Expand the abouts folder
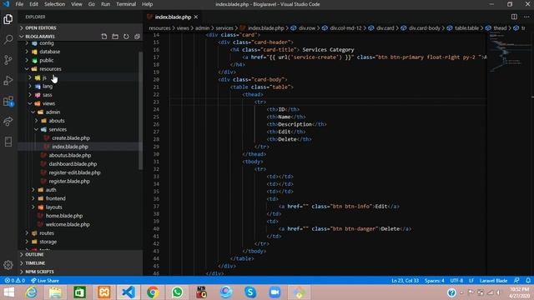This screenshot has height=300, width=534. click(x=56, y=121)
